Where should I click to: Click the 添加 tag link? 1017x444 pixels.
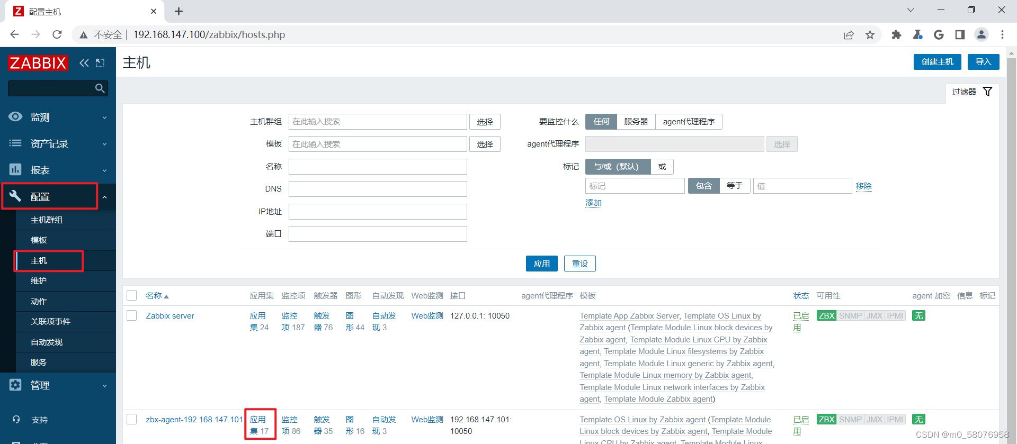coord(593,203)
